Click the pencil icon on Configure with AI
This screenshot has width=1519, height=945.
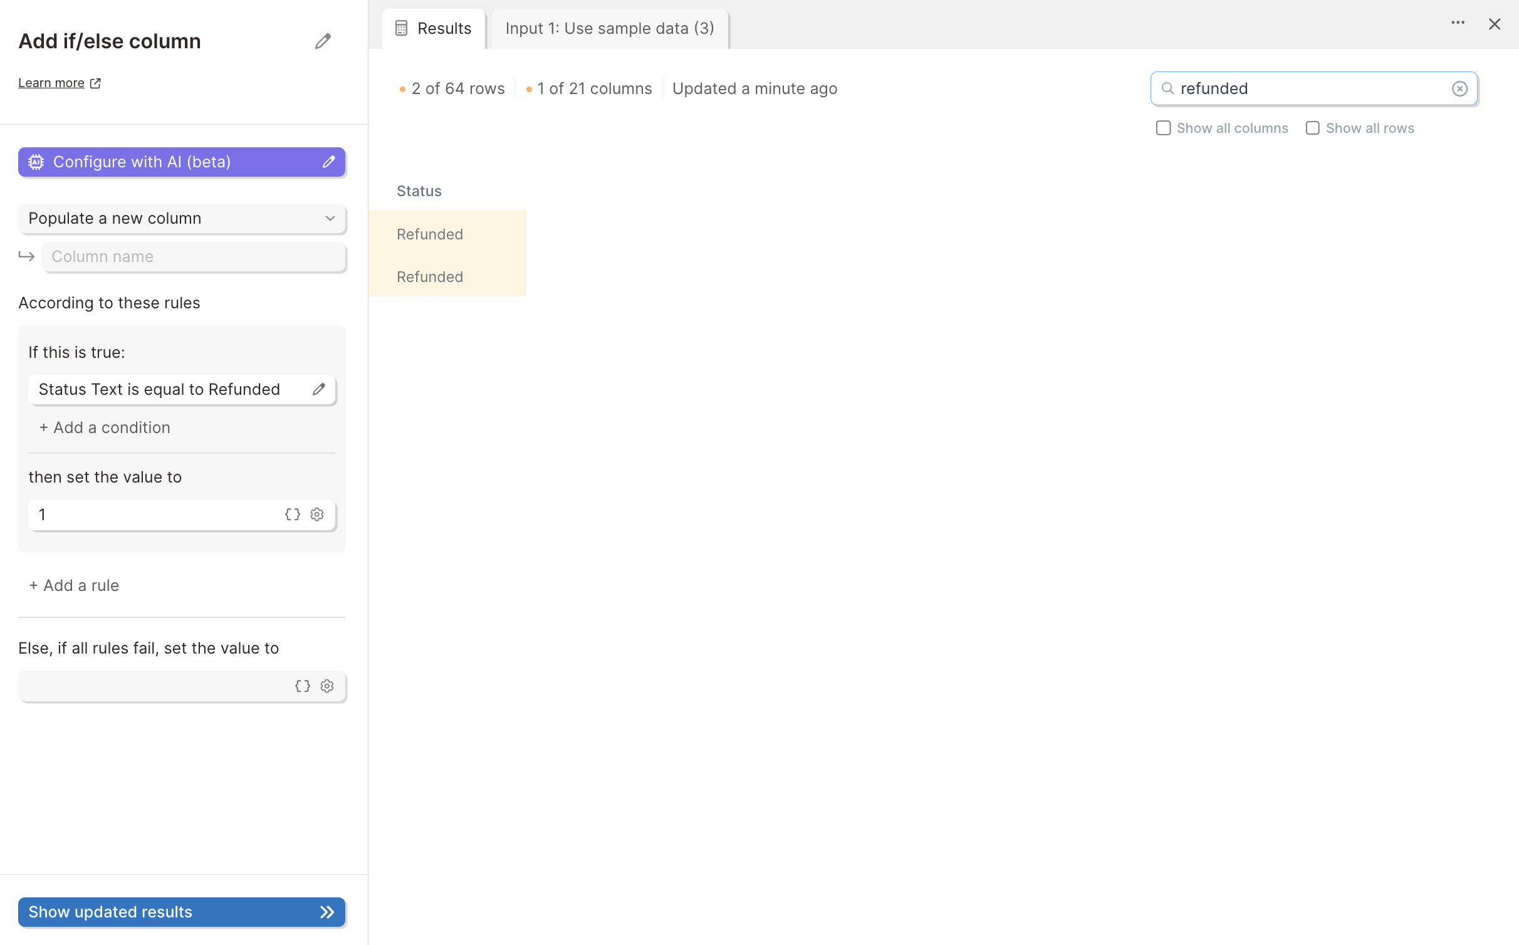click(329, 162)
